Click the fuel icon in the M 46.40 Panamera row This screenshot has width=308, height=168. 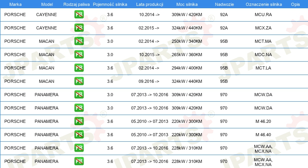pos(79,134)
